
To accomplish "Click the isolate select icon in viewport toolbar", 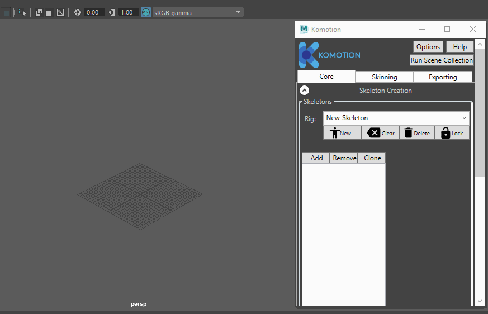I will [x=22, y=12].
